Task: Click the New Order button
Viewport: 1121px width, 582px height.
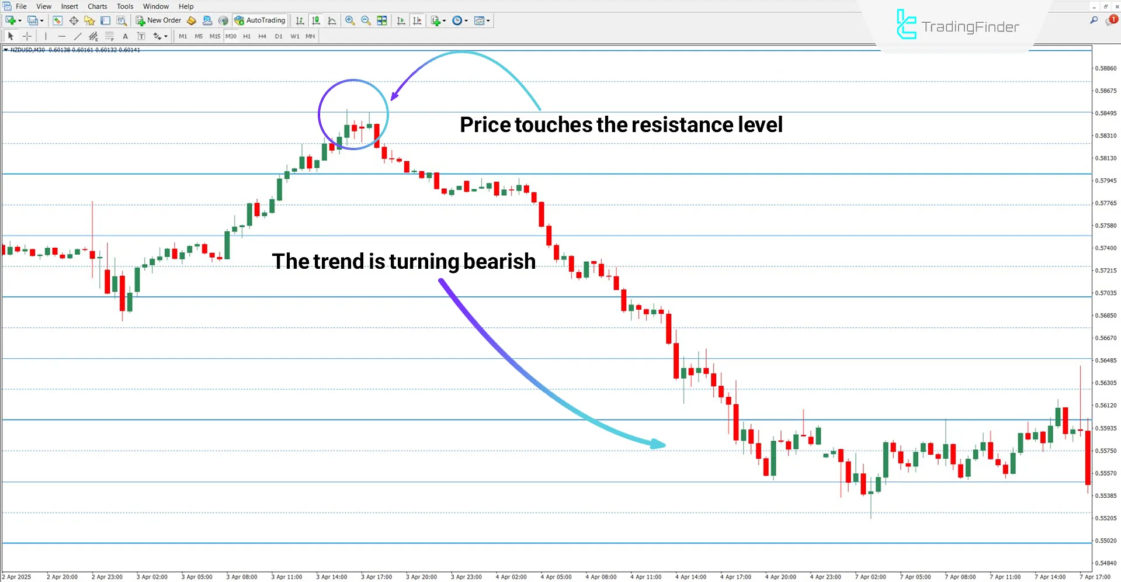Action: click(x=158, y=20)
